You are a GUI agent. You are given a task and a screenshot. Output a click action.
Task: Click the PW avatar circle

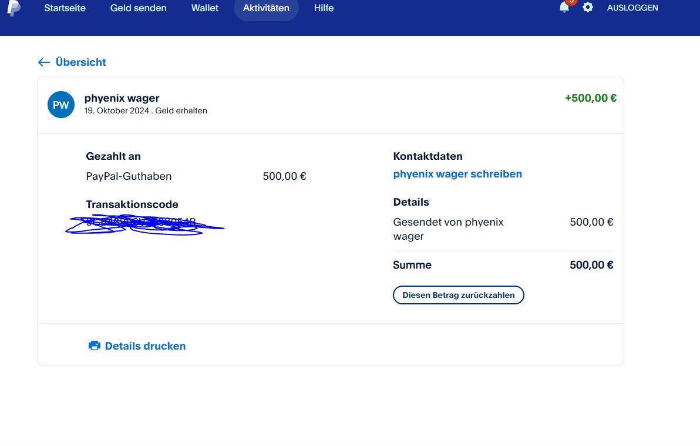tap(61, 105)
